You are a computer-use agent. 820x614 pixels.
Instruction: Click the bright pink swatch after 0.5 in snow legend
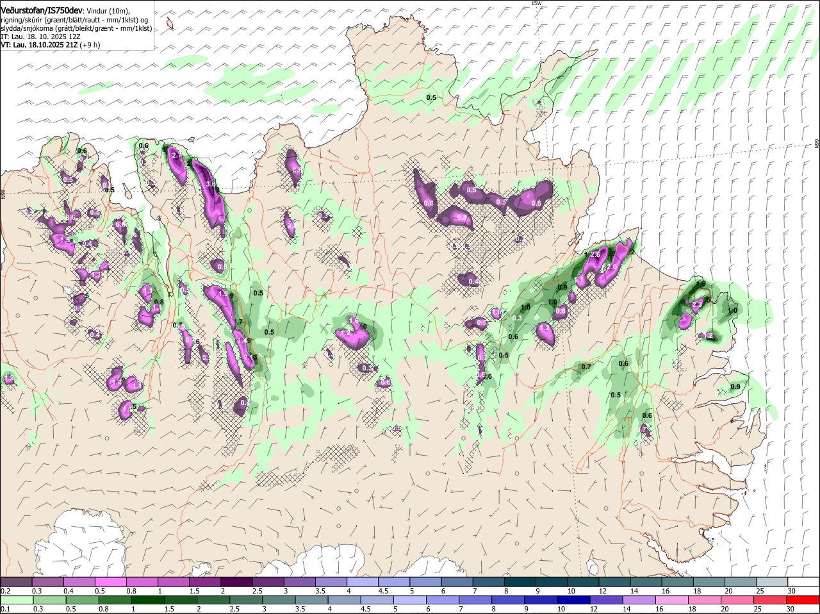(110, 581)
